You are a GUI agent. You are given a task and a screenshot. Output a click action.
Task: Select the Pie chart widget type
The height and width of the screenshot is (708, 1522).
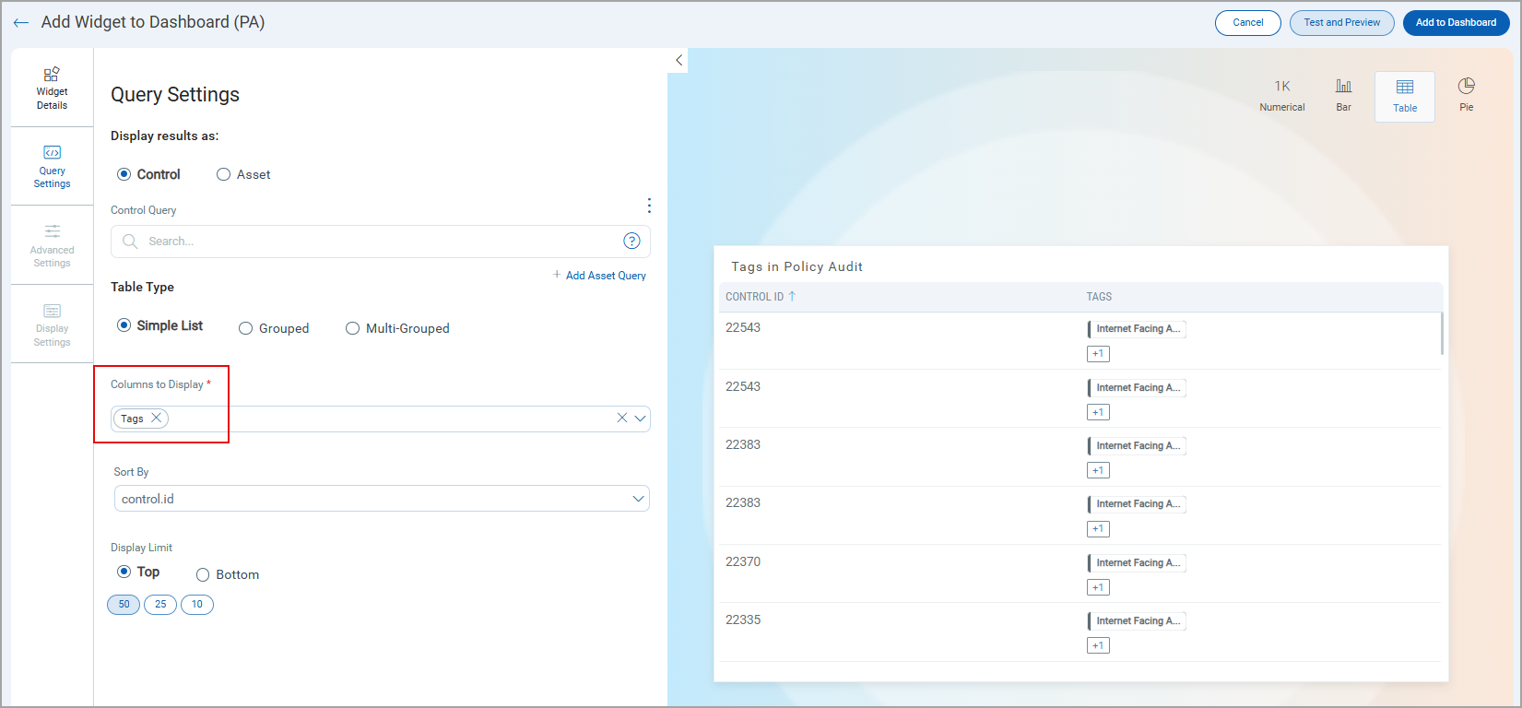click(x=1467, y=95)
